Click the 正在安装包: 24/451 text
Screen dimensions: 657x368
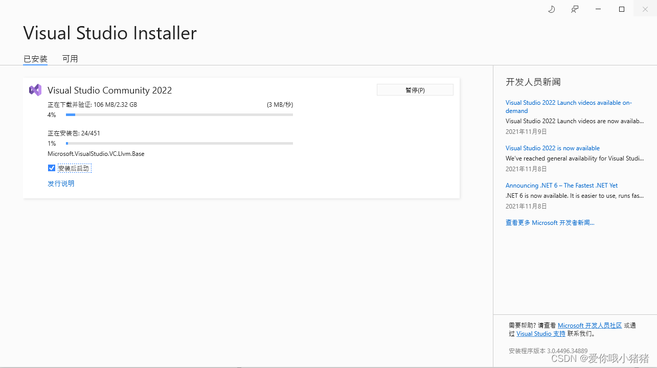click(x=74, y=133)
